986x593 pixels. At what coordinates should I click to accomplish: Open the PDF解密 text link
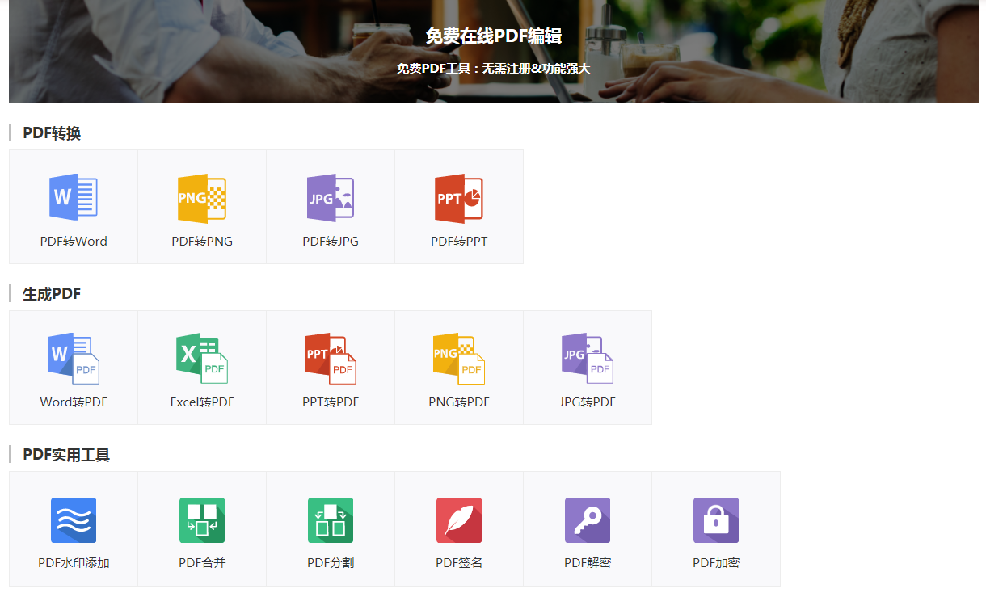click(x=588, y=562)
